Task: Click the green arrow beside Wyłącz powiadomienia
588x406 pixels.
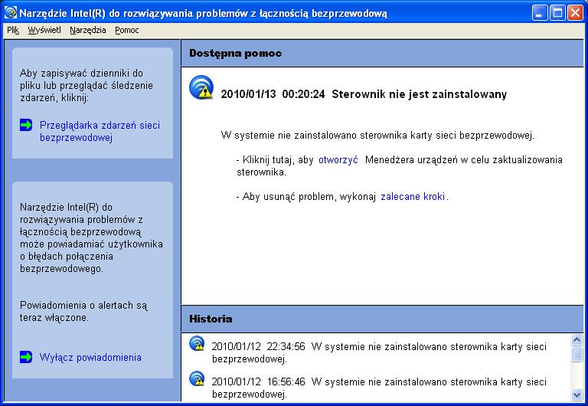Action: (26, 357)
